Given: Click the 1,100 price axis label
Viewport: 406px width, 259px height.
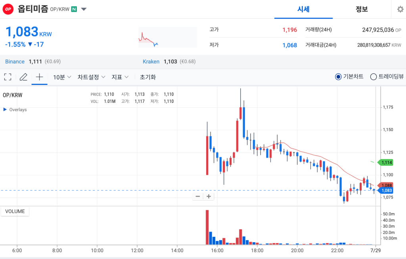Looking at the screenshot, I should (388, 175).
